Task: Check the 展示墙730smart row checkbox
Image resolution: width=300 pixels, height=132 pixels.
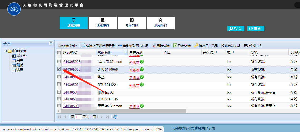Action: pyautogui.click(x=59, y=105)
